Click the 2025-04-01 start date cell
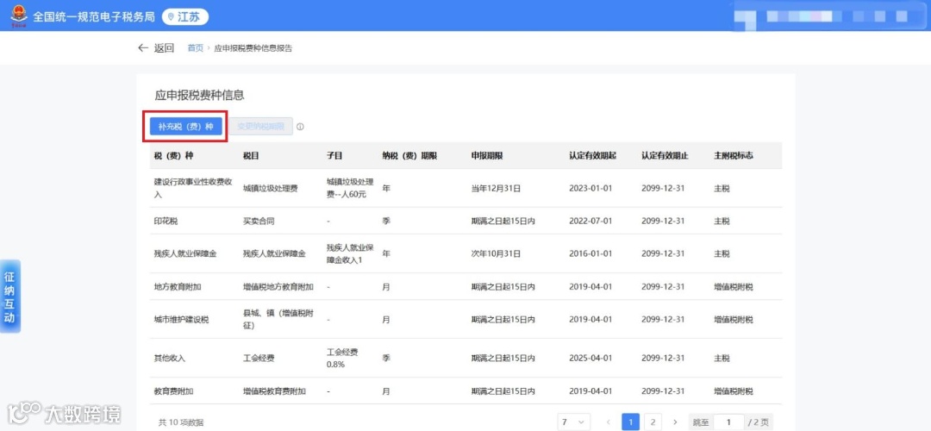The image size is (931, 431). click(x=590, y=359)
